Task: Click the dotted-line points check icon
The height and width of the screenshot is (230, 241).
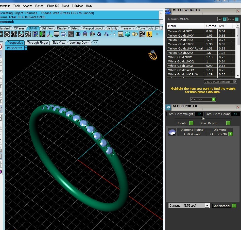Action: click(113, 34)
